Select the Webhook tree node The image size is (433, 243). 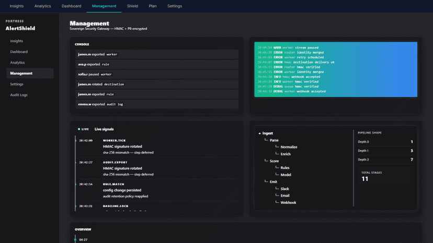pos(288,202)
